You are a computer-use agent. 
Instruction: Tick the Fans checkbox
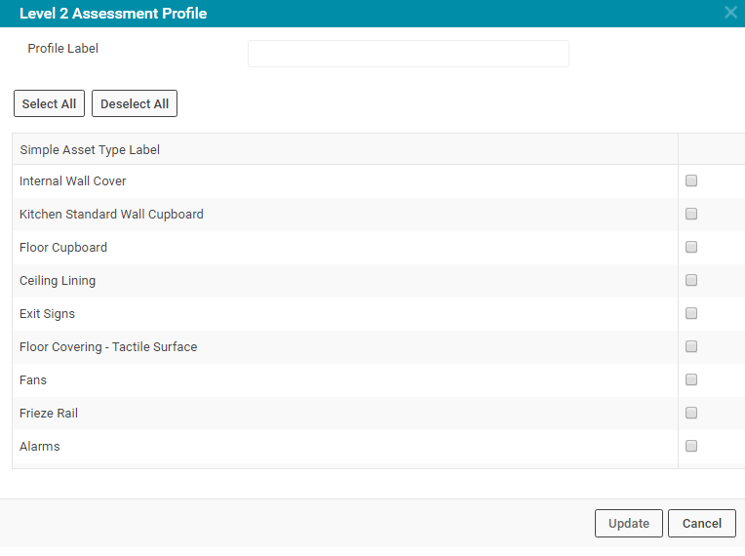pos(691,379)
